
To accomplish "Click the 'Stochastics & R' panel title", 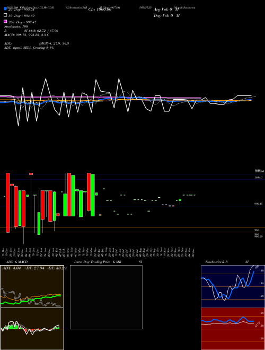I will click(216, 262).
